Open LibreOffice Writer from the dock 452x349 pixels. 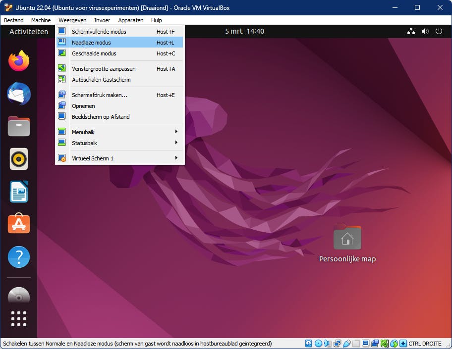pyautogui.click(x=19, y=192)
